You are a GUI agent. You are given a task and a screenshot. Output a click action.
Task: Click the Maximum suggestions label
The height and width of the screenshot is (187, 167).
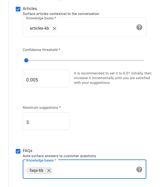tap(42, 108)
